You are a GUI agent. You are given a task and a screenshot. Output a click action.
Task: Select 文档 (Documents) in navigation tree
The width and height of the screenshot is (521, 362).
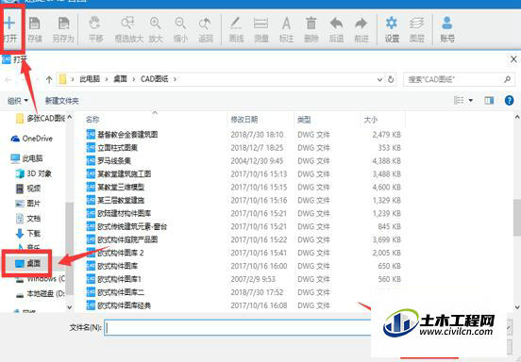[28, 219]
